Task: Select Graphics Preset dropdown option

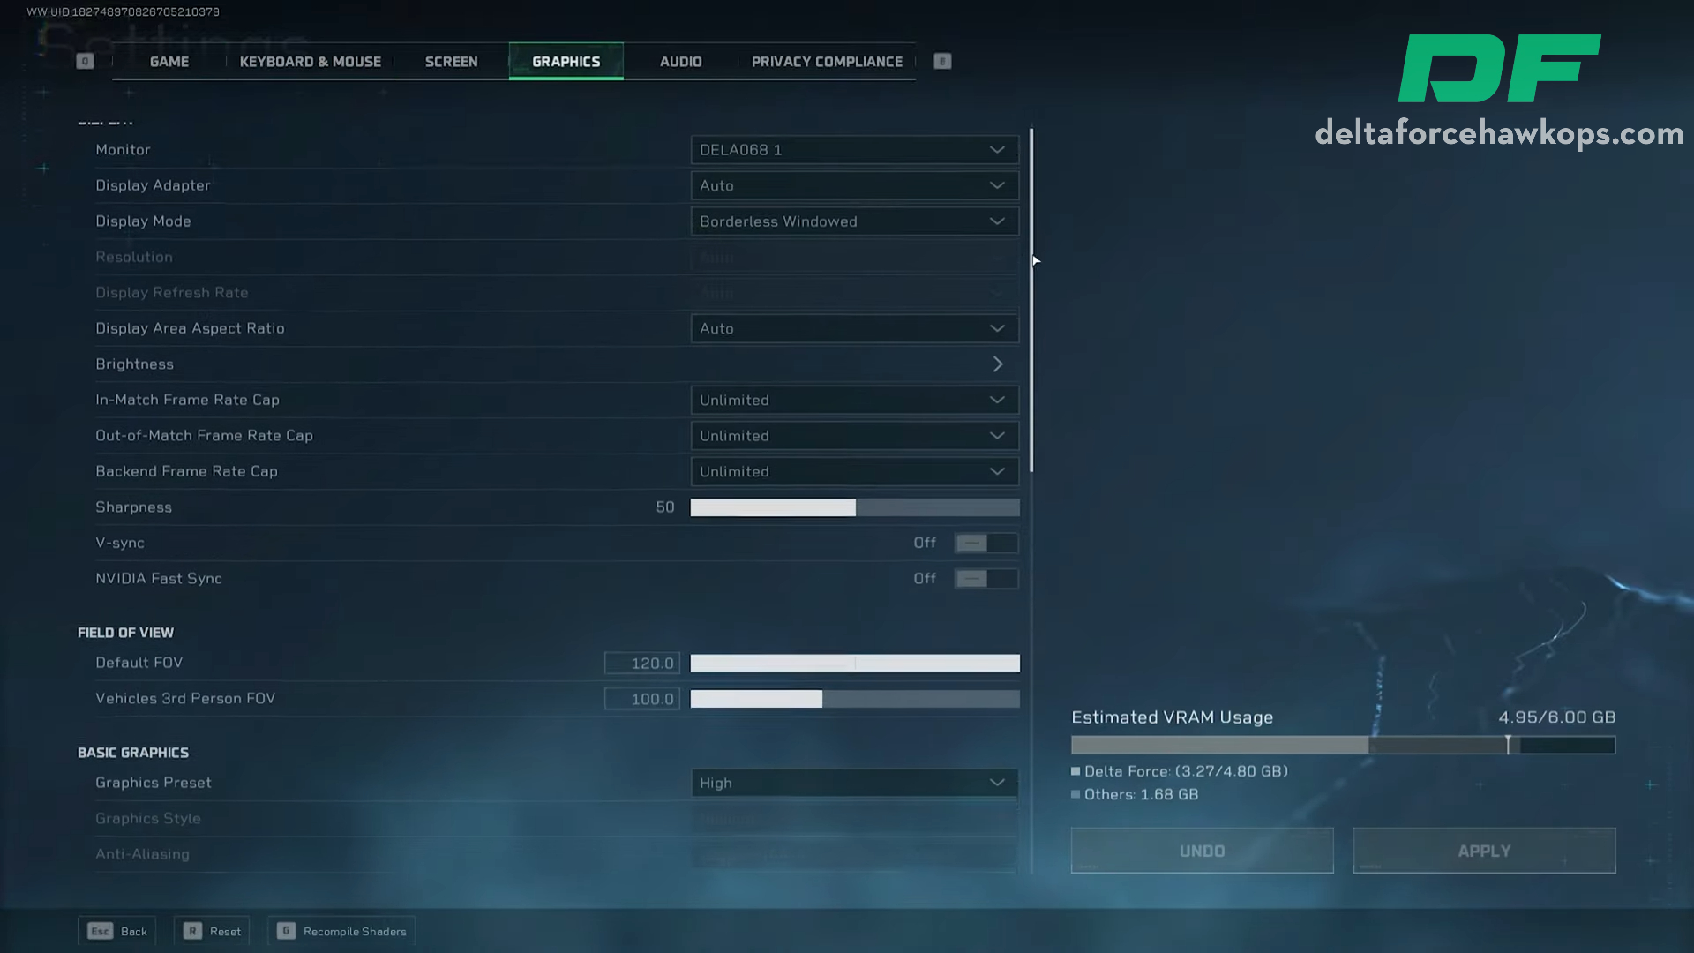Action: [853, 782]
